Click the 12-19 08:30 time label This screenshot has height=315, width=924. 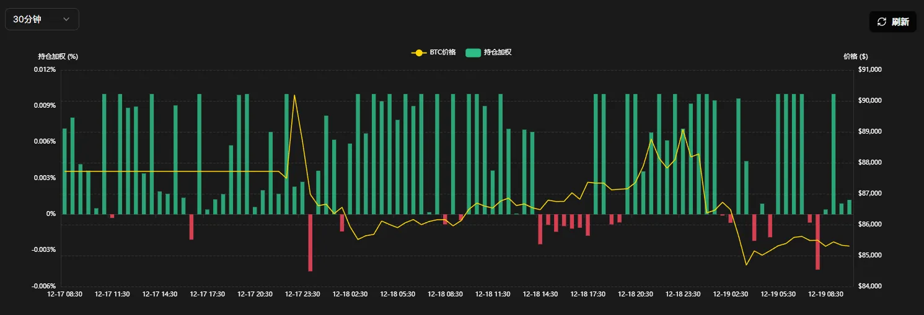(x=826, y=295)
